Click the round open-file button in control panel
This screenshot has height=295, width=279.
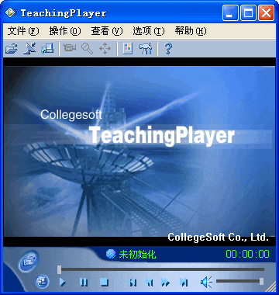click(x=28, y=261)
